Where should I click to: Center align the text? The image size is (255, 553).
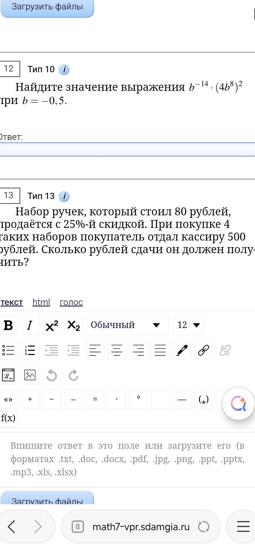coord(117,350)
